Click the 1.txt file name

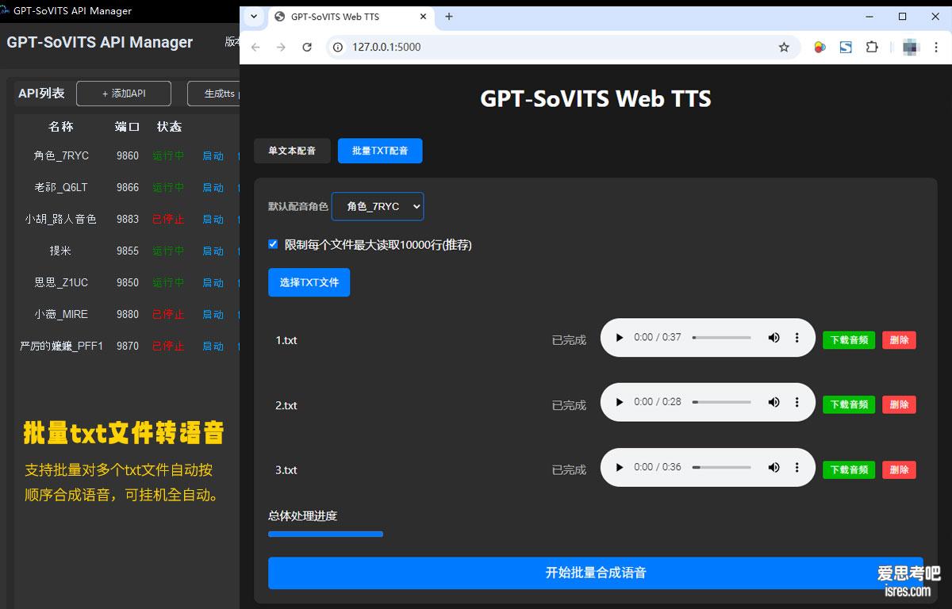coord(286,340)
